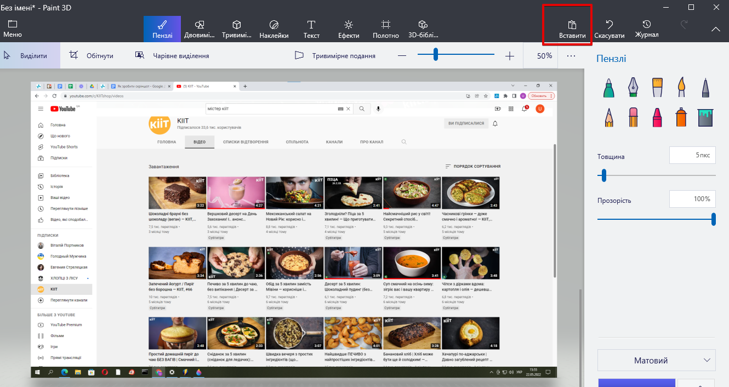
Task: Start Чарівне виділення magic select
Action: 172,56
